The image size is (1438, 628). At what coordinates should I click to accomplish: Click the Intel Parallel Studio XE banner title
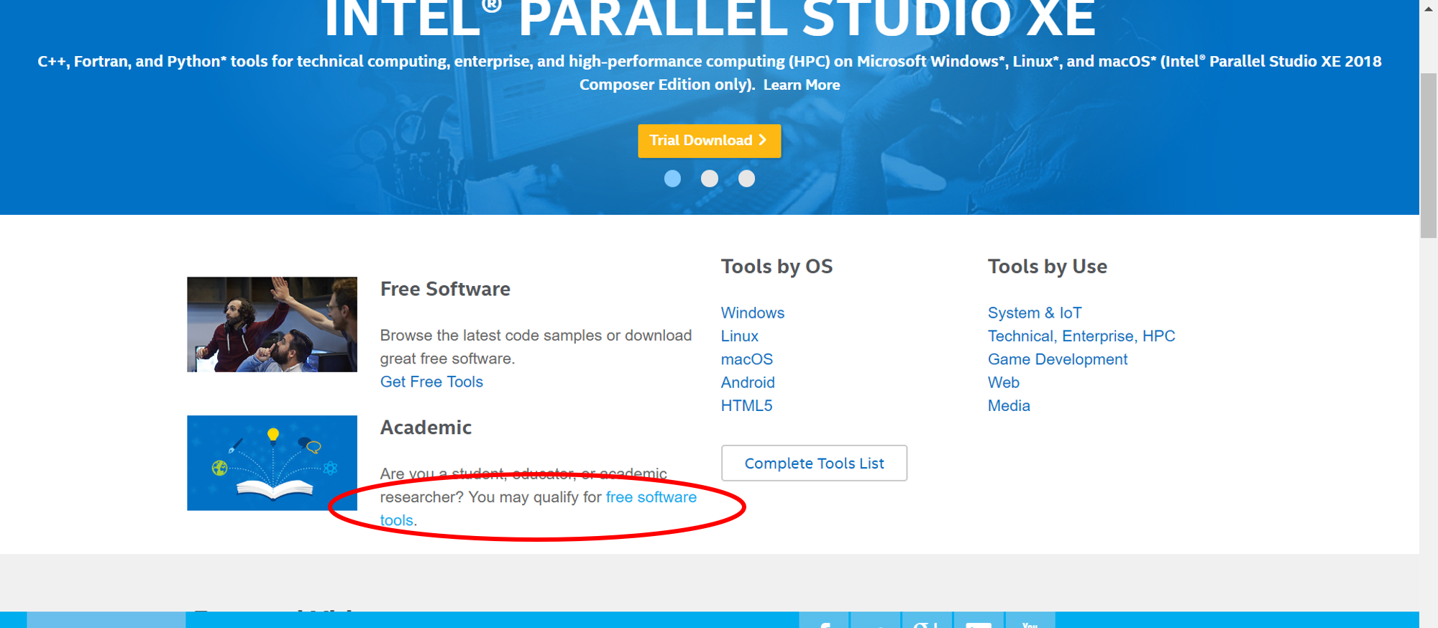click(x=710, y=18)
